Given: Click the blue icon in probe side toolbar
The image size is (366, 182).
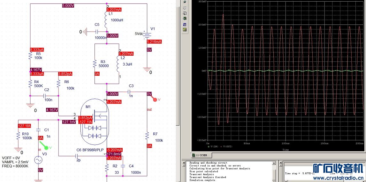Looking at the screenshot, I should (x=185, y=24).
